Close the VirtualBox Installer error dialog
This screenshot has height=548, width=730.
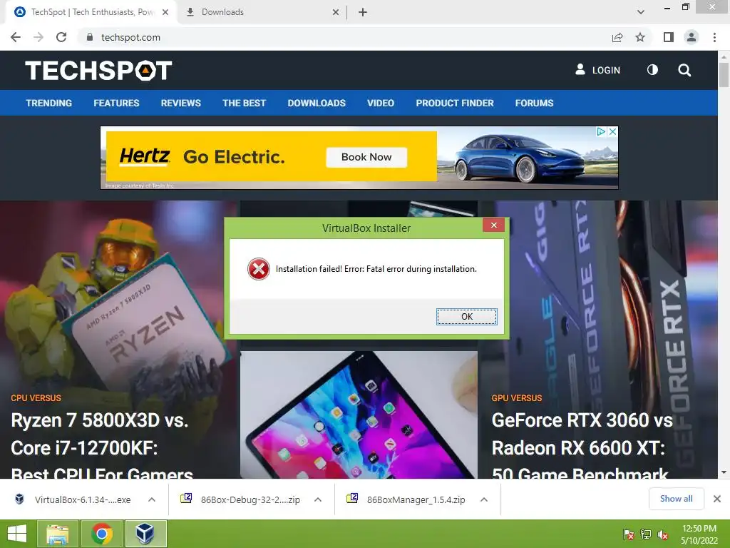click(x=494, y=225)
